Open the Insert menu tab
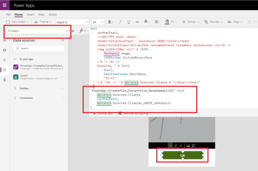Image resolution: width=258 pixels, height=171 pixels. pyautogui.click(x=31, y=15)
